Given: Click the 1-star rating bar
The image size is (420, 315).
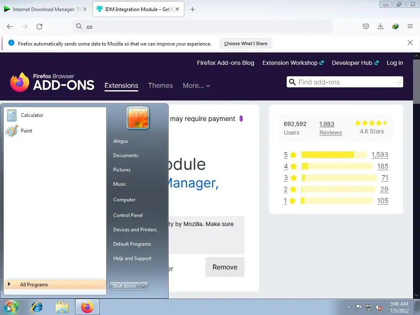Looking at the screenshot, I should pos(336,201).
